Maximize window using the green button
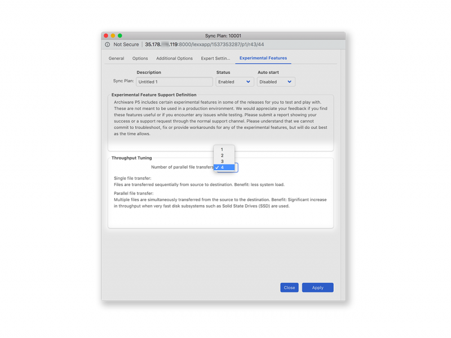This screenshot has height=338, width=451. point(120,35)
